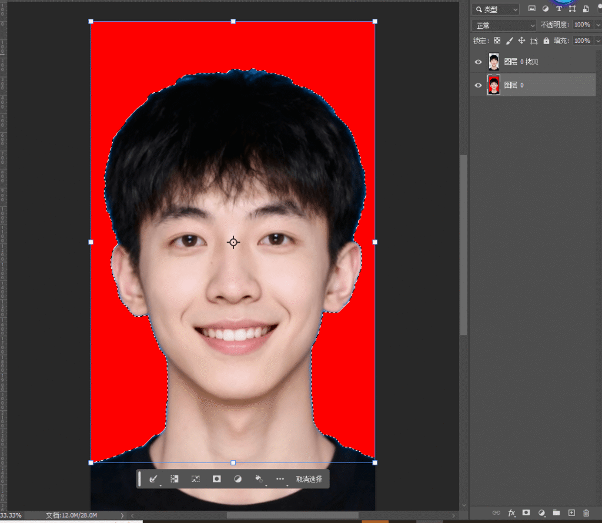Create a new layer group folder
The height and width of the screenshot is (523, 602).
[x=556, y=513]
